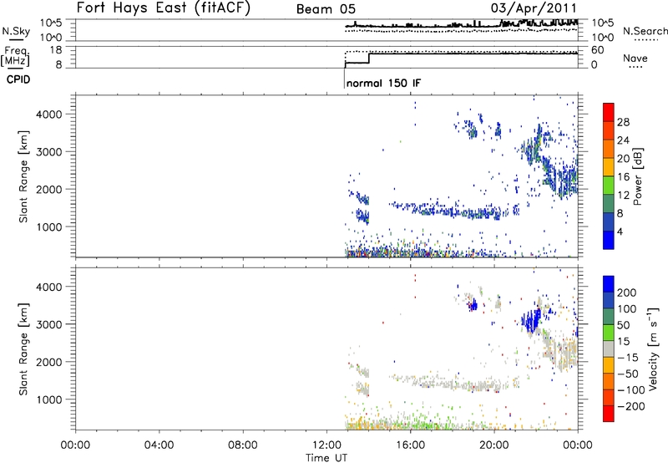Click 'Slant Range [km]' label of power panel
This screenshot has width=668, height=463.
[23, 176]
